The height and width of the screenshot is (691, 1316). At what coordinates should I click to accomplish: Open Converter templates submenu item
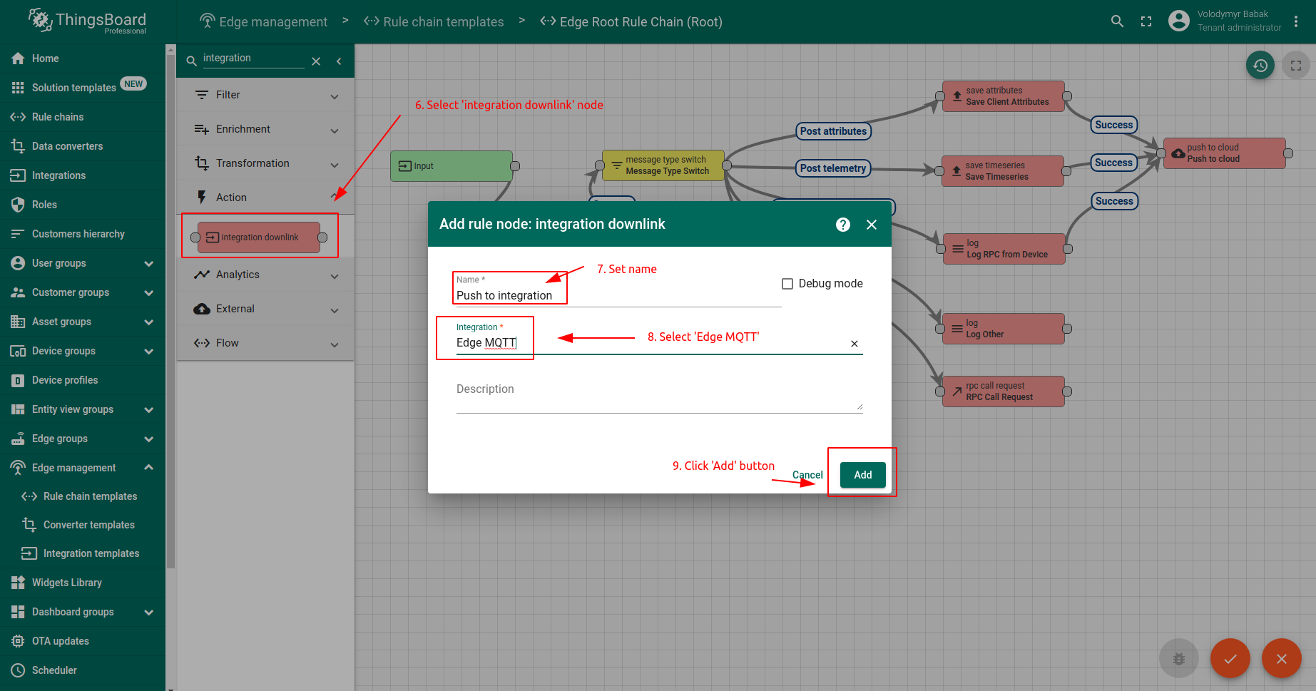point(83,525)
